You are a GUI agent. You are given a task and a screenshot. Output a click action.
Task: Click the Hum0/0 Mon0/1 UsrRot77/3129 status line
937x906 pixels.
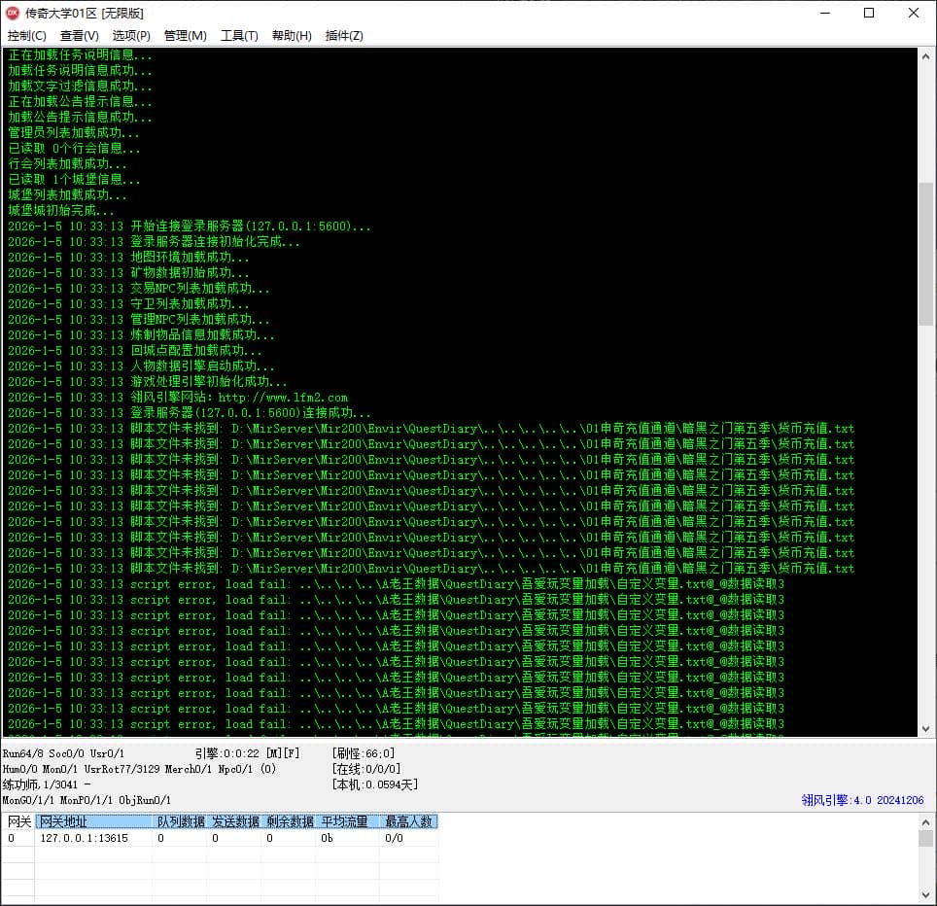(139, 769)
